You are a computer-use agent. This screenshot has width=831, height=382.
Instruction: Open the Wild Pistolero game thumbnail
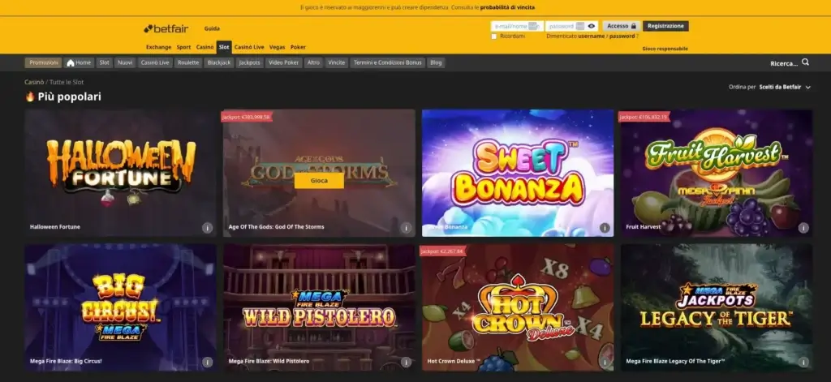click(319, 307)
